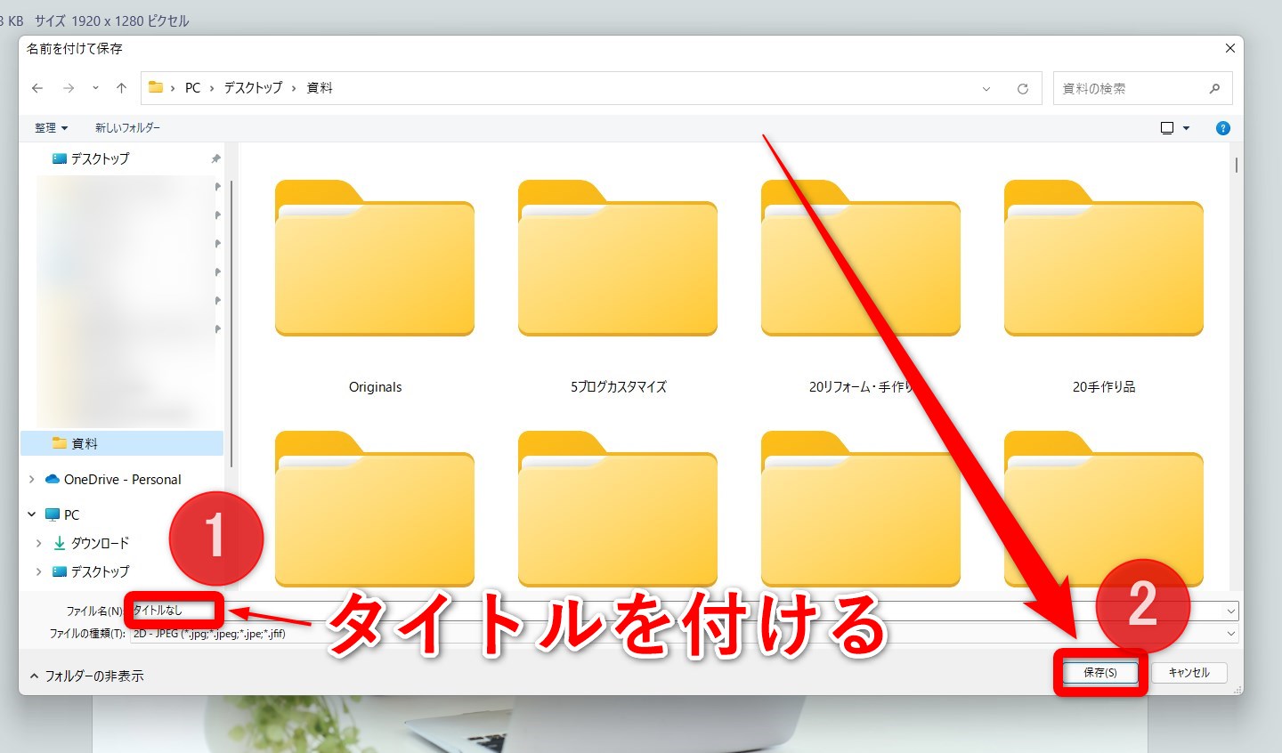The image size is (1282, 753).
Task: Open the 整理 menu
Action: click(x=51, y=128)
